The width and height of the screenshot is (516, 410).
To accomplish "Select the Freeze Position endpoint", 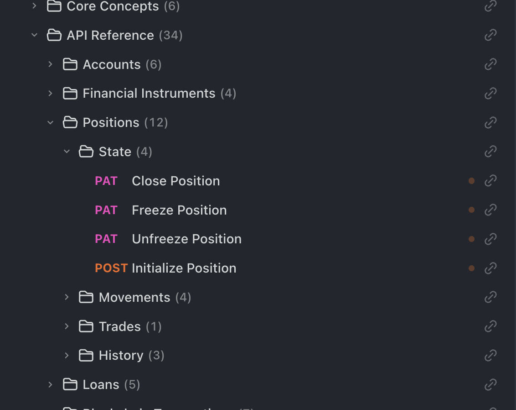I will click(x=179, y=210).
